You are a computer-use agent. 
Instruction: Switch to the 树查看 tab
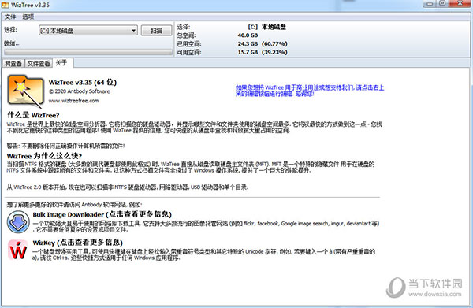pos(13,64)
